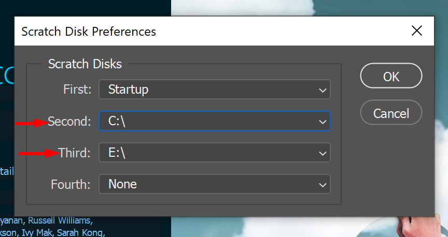Click the "First:" label
The width and height of the screenshot is (448, 237).
(77, 90)
